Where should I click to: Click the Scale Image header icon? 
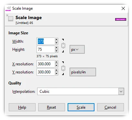coord(10,18)
